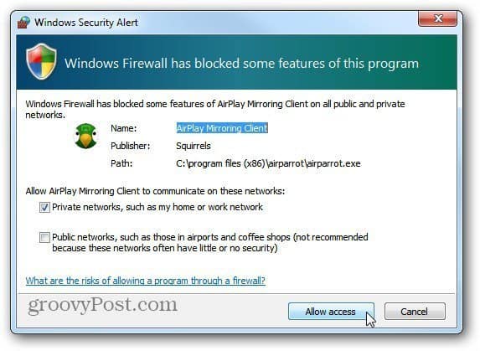
Task: Click the Allow access button
Action: pyautogui.click(x=331, y=312)
